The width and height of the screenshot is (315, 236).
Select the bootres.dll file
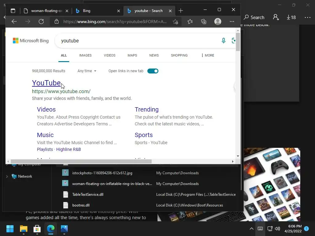pyautogui.click(x=81, y=205)
